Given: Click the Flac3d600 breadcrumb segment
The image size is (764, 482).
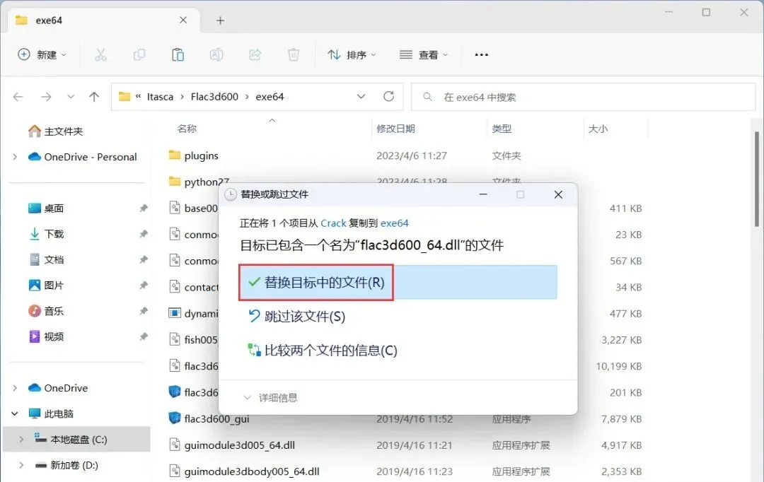Looking at the screenshot, I should 214,97.
